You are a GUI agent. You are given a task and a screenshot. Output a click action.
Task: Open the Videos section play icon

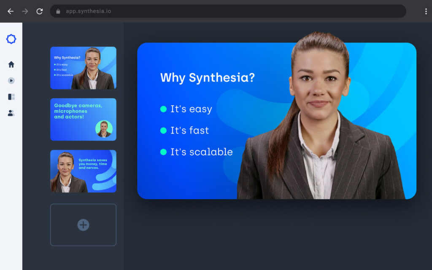[x=11, y=80]
